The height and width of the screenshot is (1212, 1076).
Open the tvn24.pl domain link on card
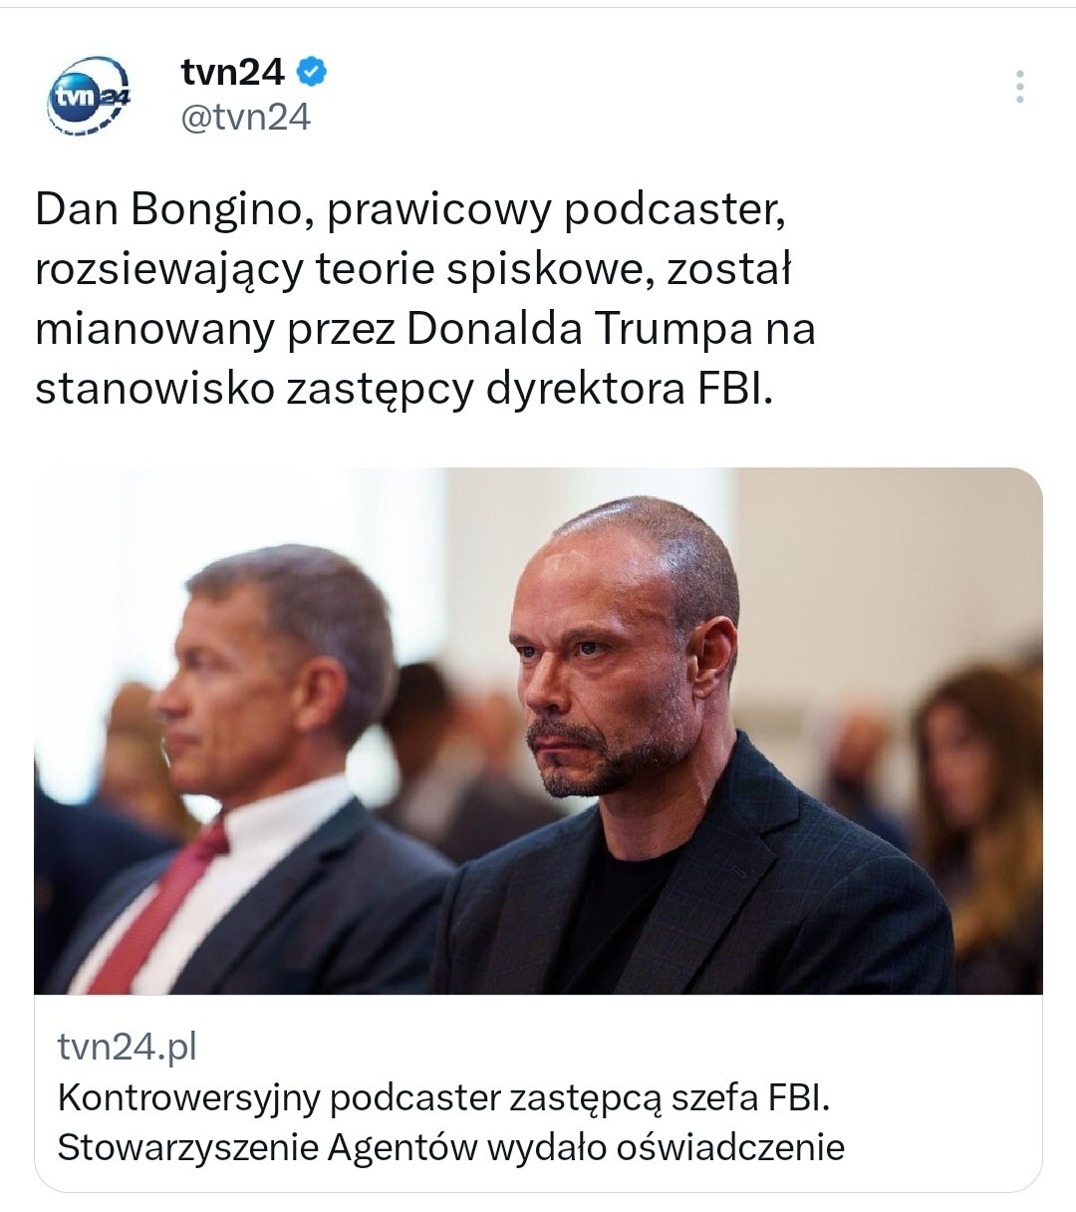[x=128, y=1047]
